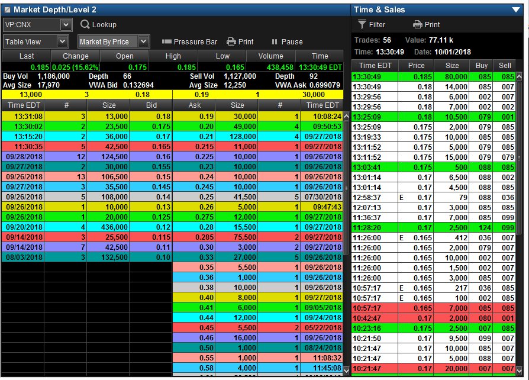The height and width of the screenshot is (380, 529).
Task: Click the 436,000 bid size cell
Action: pos(108,227)
